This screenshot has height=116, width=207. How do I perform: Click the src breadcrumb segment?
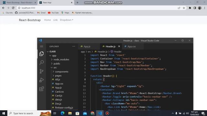tap(89, 52)
